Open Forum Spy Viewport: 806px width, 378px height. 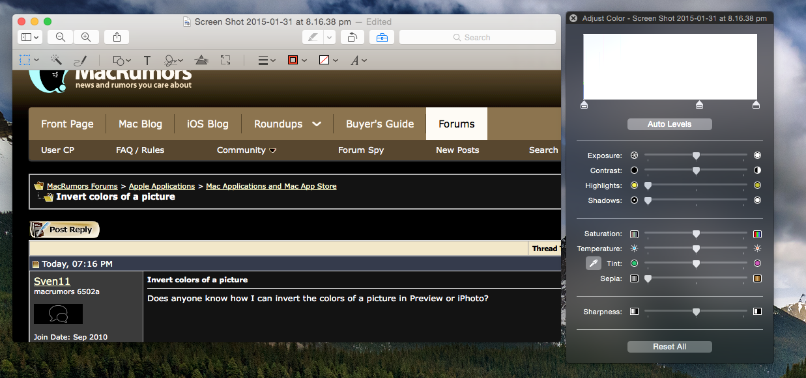point(361,150)
